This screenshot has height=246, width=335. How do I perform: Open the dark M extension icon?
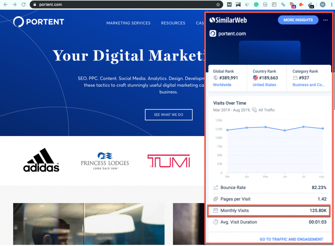[229, 5]
